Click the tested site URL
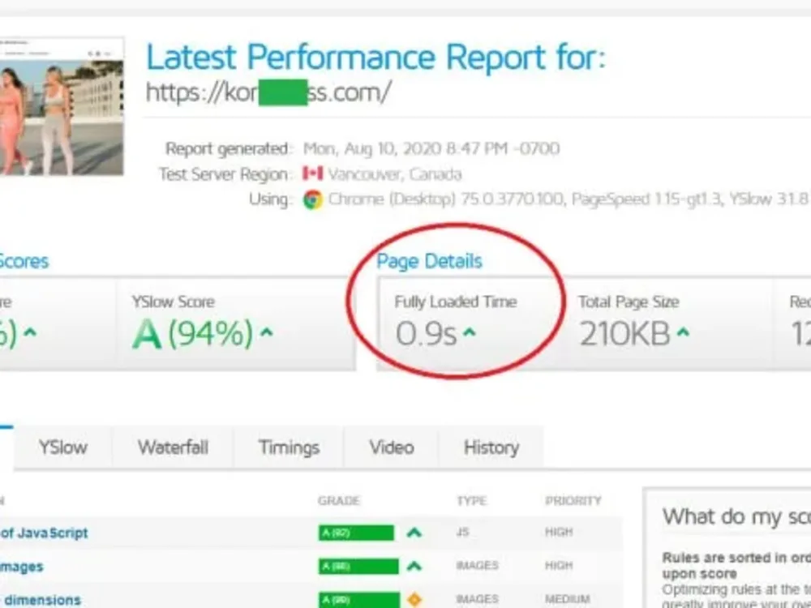 (x=268, y=93)
